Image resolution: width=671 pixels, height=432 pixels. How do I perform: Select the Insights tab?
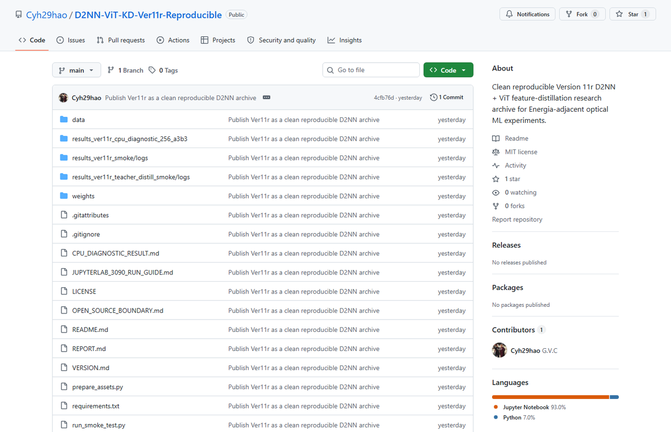[344, 40]
